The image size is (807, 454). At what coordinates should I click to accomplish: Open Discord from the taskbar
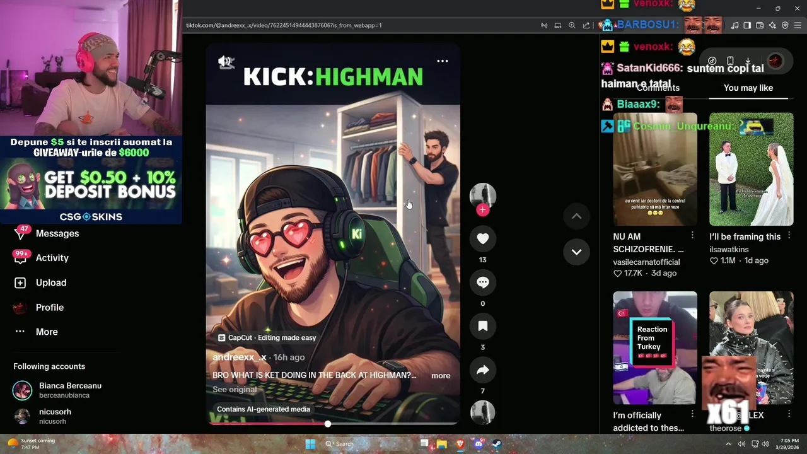479,444
